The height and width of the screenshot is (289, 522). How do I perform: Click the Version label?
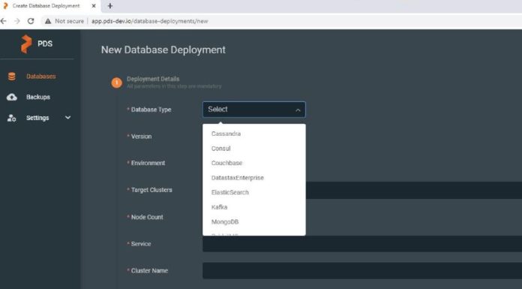(141, 137)
